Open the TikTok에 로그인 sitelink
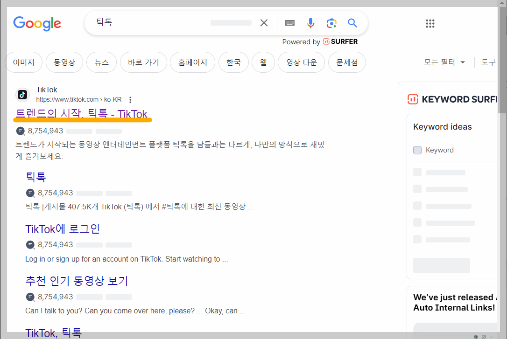The image size is (507, 339). click(63, 229)
